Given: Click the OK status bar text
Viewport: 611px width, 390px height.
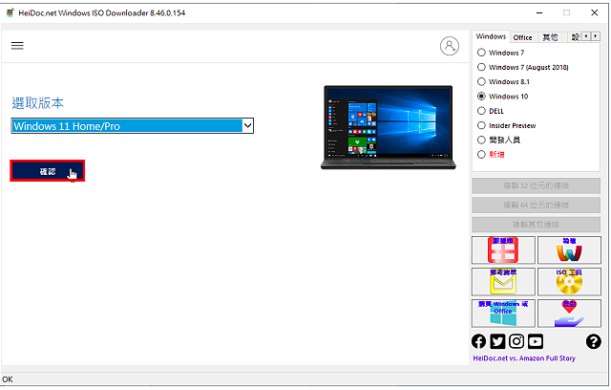Looking at the screenshot, I should tap(8, 379).
